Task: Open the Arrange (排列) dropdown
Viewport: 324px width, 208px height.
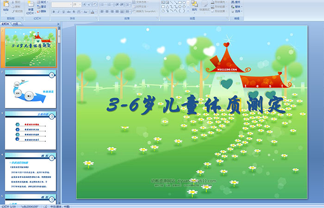Action: [194, 6]
